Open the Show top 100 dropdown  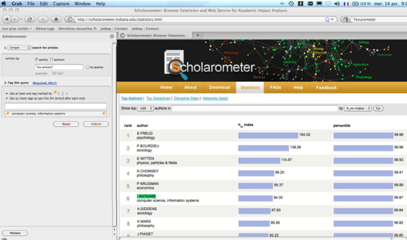(145, 109)
